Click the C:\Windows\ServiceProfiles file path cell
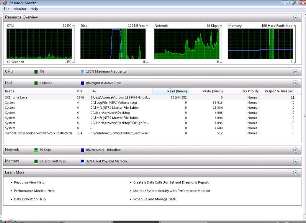The image size is (306, 223). click(120, 133)
